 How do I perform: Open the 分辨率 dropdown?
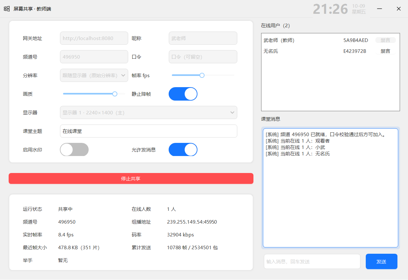click(94, 75)
